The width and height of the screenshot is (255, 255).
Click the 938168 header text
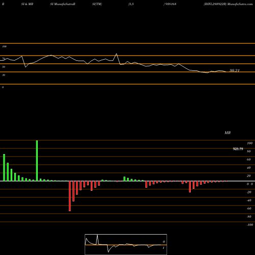(171, 4)
